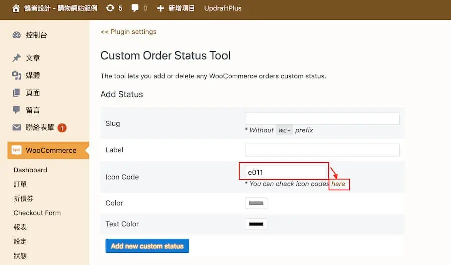Open the comments bubble icon in admin bar
Image resolution: width=451 pixels, height=265 pixels.
(135, 8)
